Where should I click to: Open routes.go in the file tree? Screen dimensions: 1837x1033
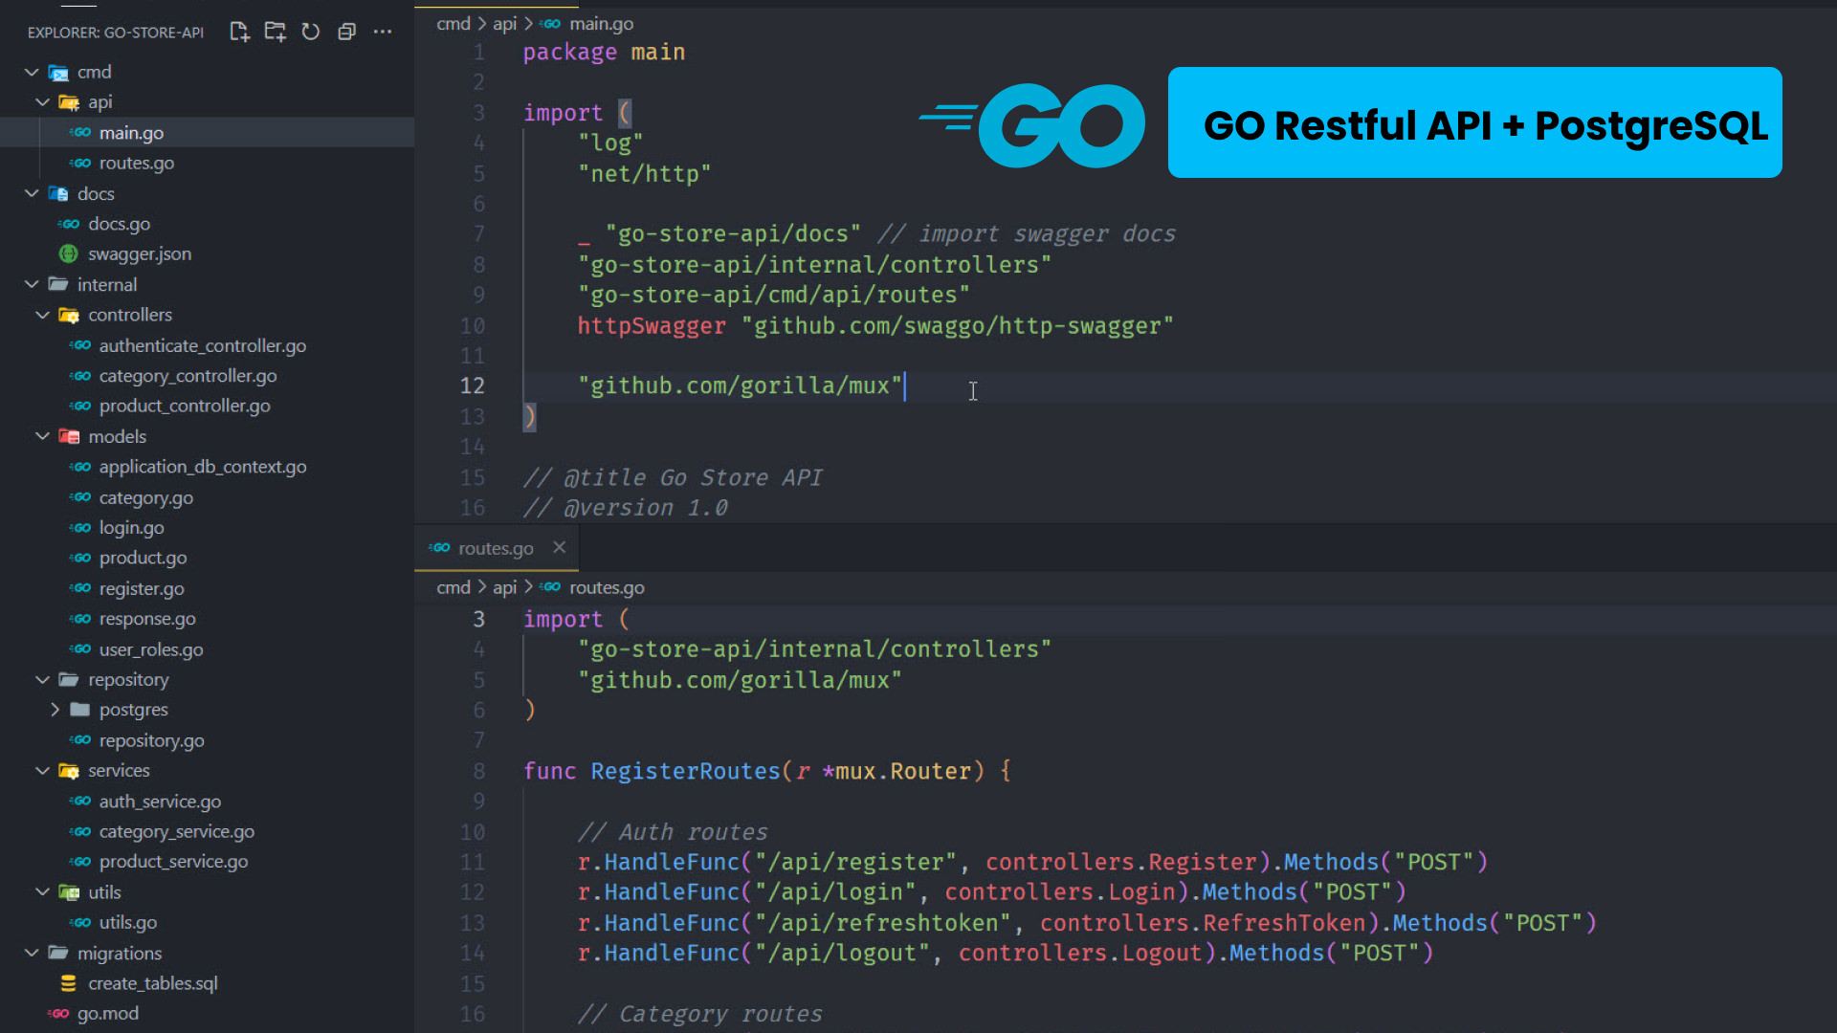(137, 163)
